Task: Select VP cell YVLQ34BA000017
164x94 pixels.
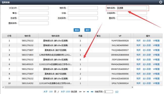Action: 120,50
